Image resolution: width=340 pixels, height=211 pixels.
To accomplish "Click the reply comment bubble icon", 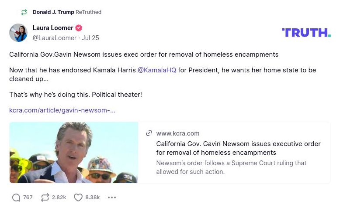I will point(16,197).
